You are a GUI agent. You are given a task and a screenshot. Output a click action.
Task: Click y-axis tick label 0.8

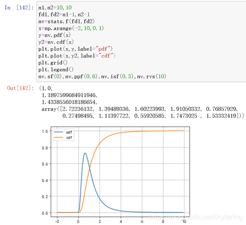point(45,147)
